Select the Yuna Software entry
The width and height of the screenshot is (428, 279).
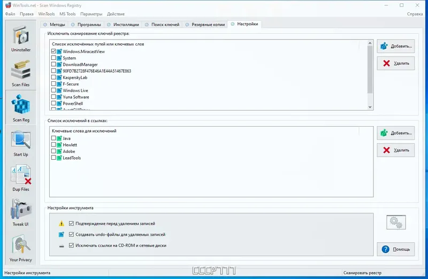click(76, 97)
